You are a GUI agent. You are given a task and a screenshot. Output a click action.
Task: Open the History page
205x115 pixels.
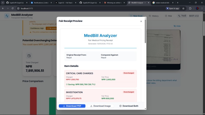[x=154, y=16]
